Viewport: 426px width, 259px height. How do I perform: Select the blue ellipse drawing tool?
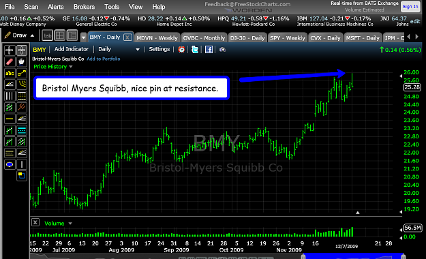click(x=10, y=164)
